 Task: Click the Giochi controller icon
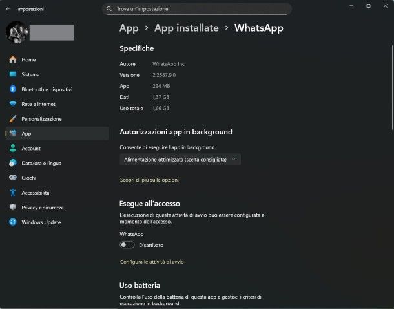(12, 178)
